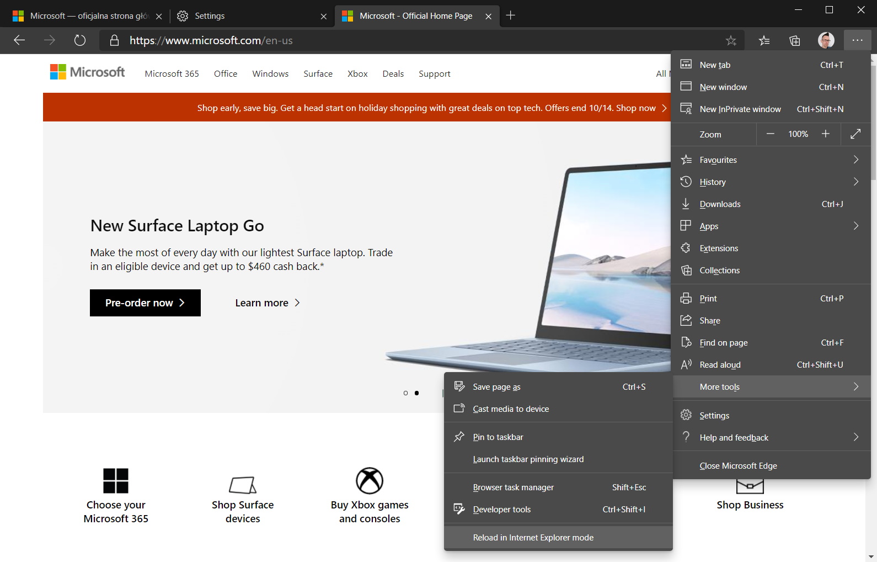Zoom in with the plus button
Image resolution: width=877 pixels, height=562 pixels.
[x=826, y=134]
